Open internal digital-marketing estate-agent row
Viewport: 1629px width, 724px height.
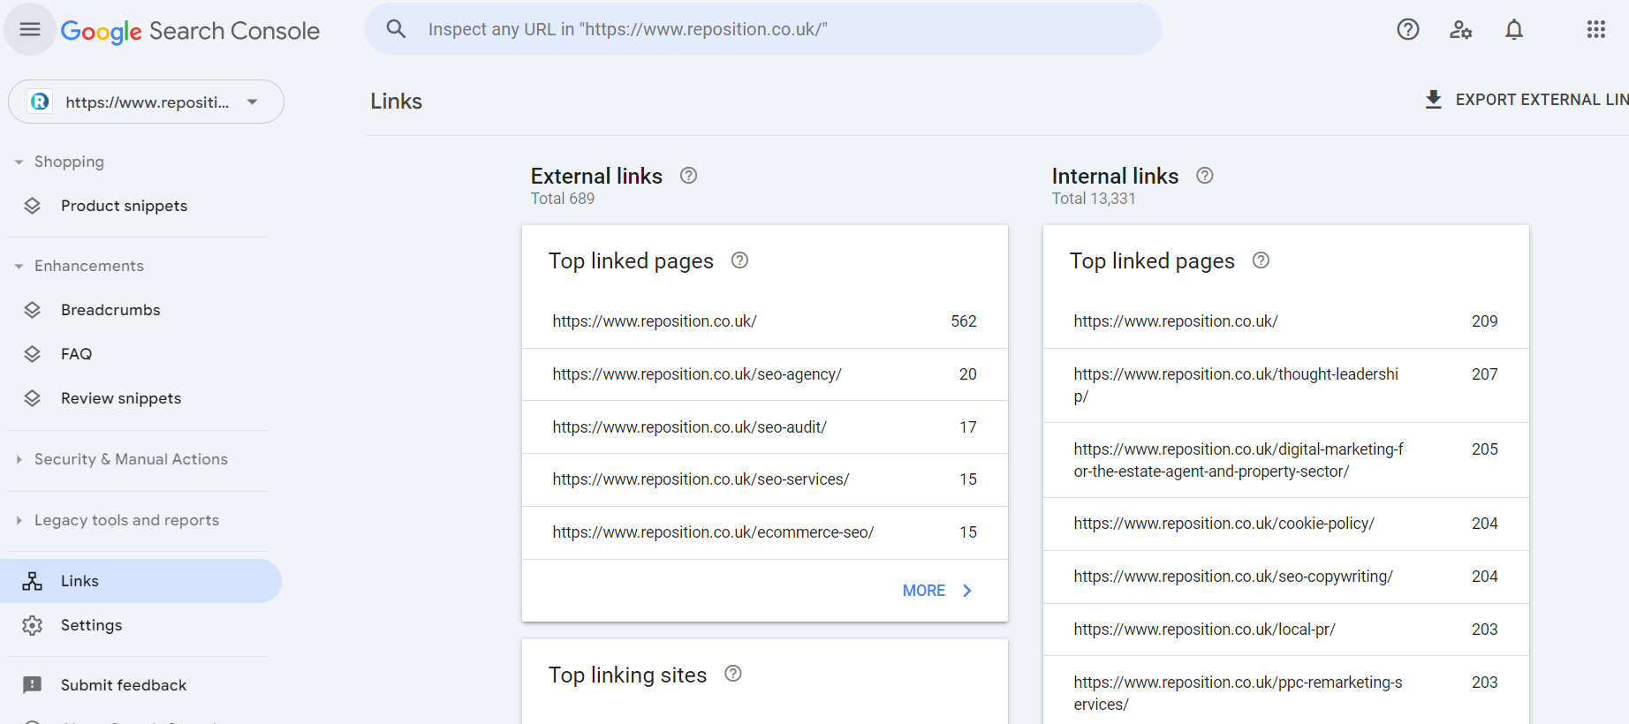[1286, 460]
